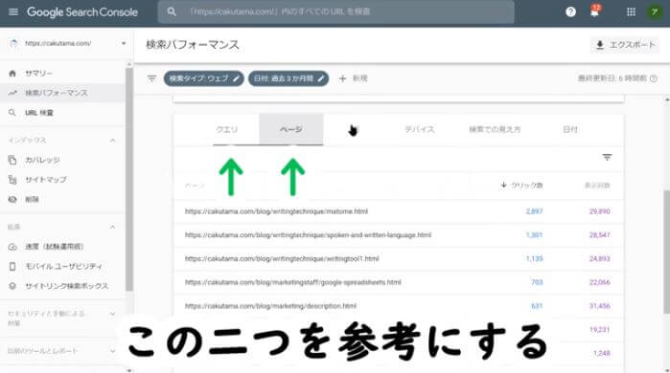Open the account avatar menu
670x373 pixels.
pyautogui.click(x=655, y=11)
